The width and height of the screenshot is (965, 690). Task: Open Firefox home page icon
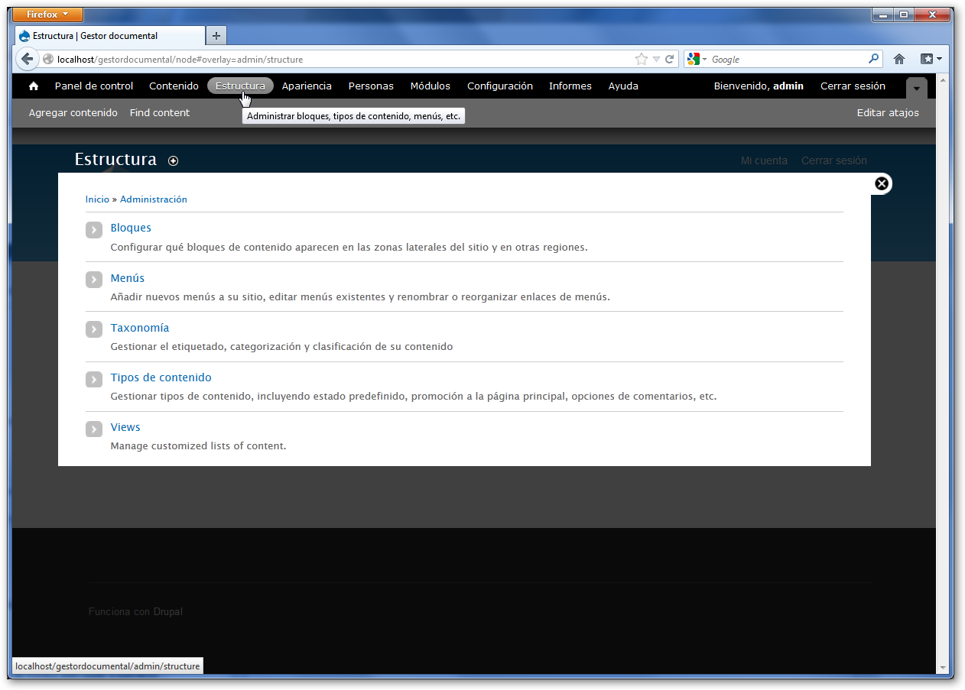899,59
